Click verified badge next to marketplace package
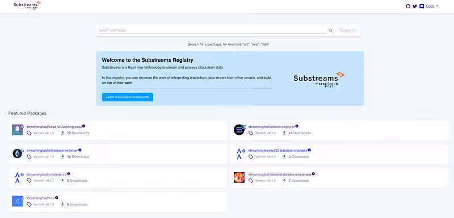Viewport: 454px width, 218px height. (313, 174)
